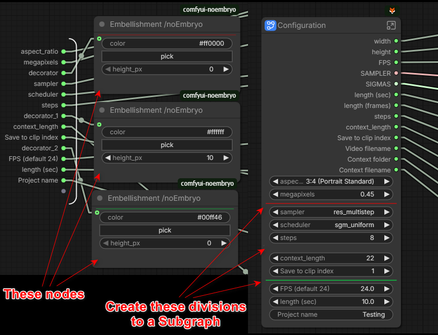Click the aspect_ratio input slot dot
The height and width of the screenshot is (335, 438).
[64, 52]
